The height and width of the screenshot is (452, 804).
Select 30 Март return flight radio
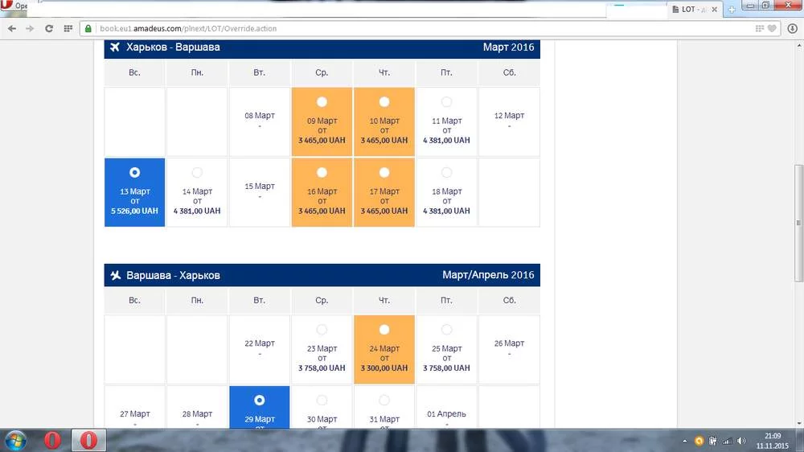[322, 401]
